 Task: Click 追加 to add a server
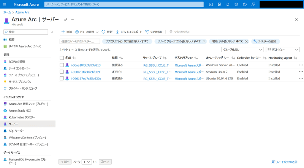[x=67, y=32]
